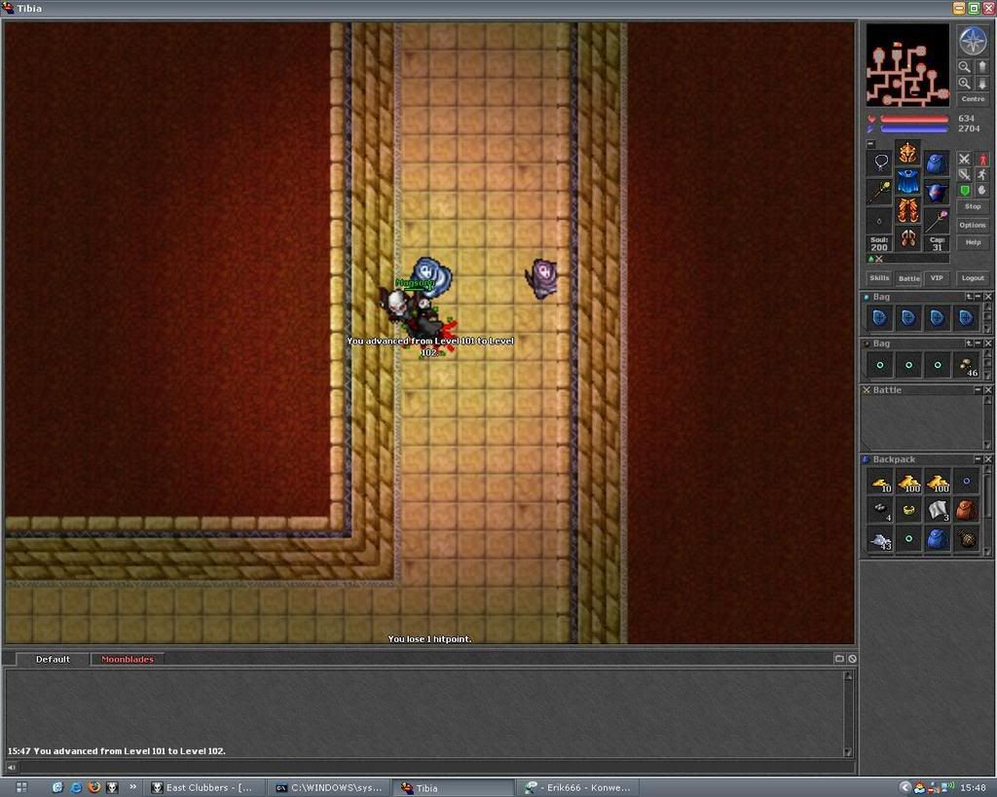Screen dimensions: 997x797
Task: Click the compass rose on the minimap
Action: point(973,41)
